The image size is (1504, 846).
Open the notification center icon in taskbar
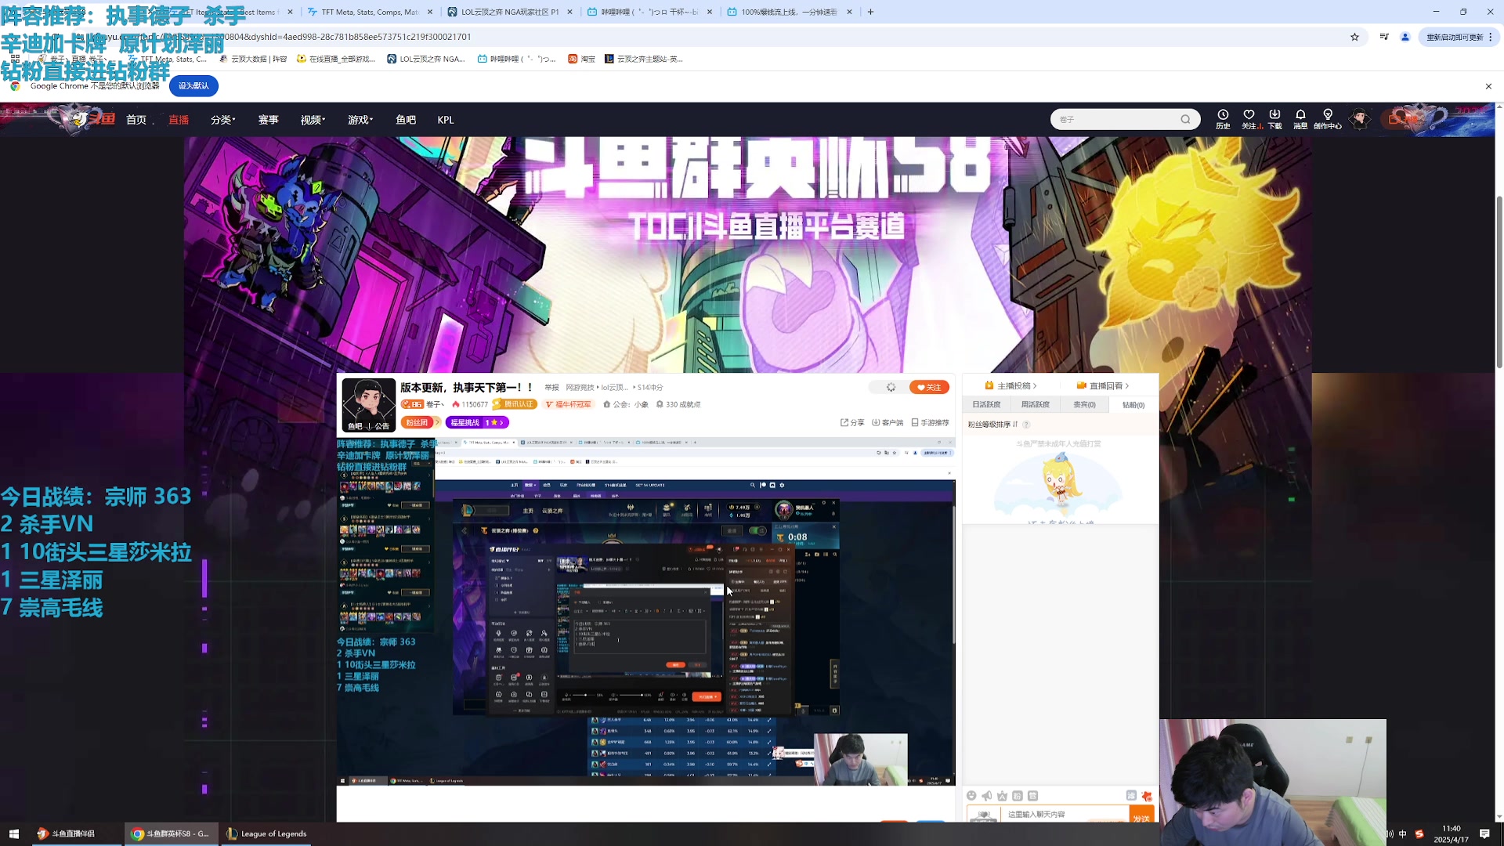click(1484, 833)
